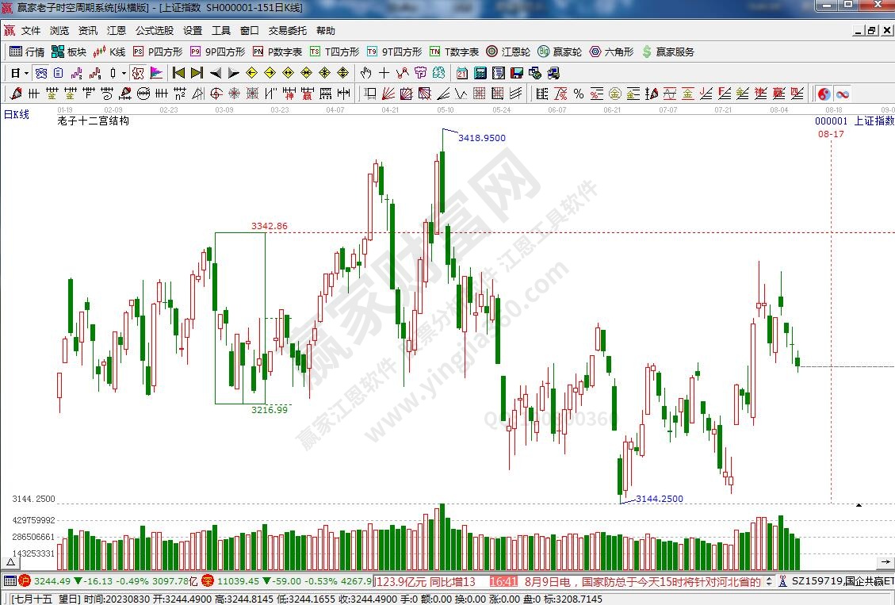The image size is (895, 605).
Task: Click the 赢家服务 dollar sign button
Action: click(667, 52)
